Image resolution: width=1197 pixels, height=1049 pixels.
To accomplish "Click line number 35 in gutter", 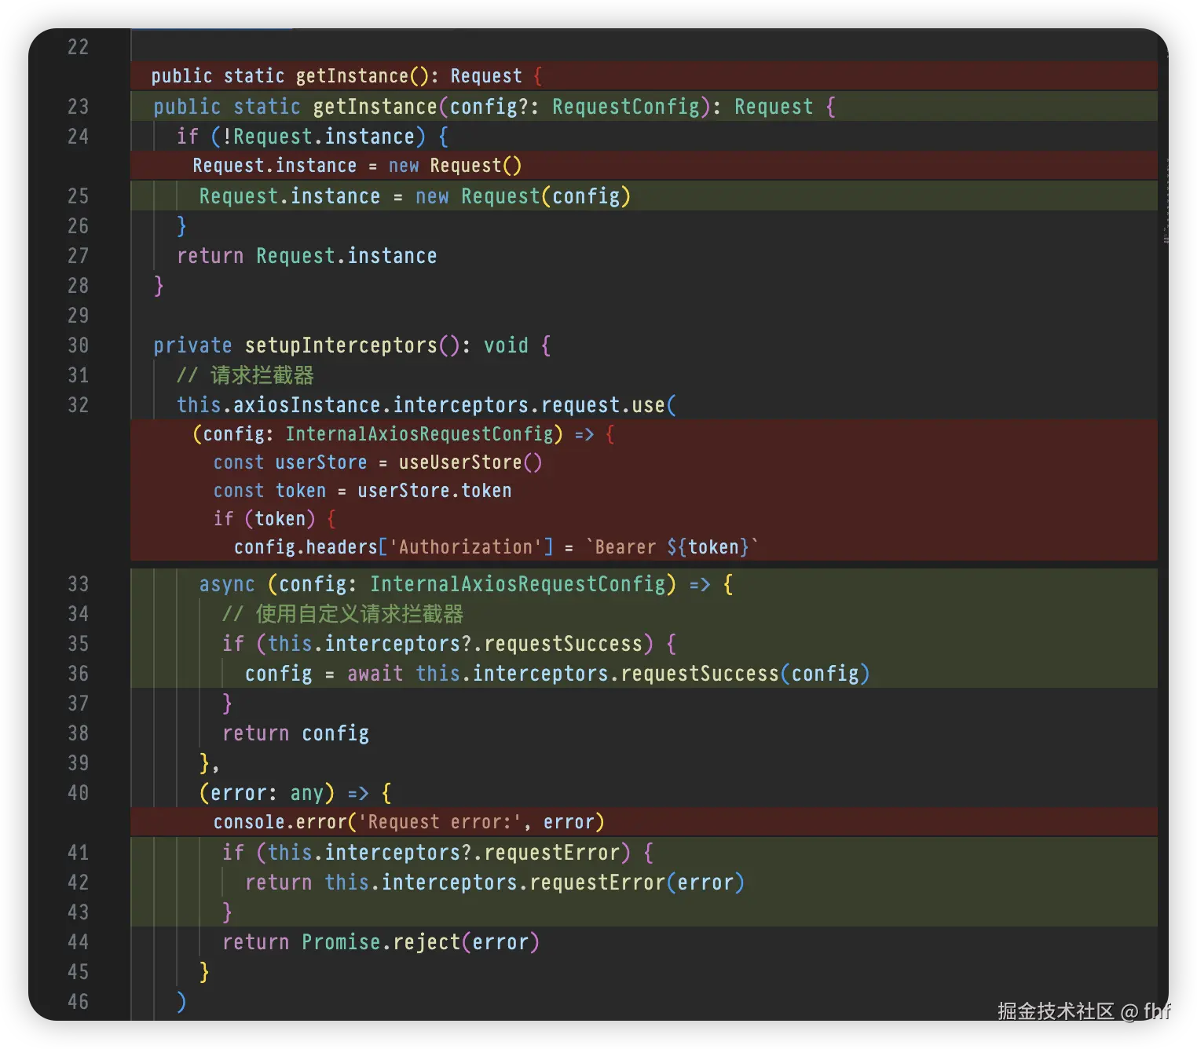I will (x=78, y=644).
